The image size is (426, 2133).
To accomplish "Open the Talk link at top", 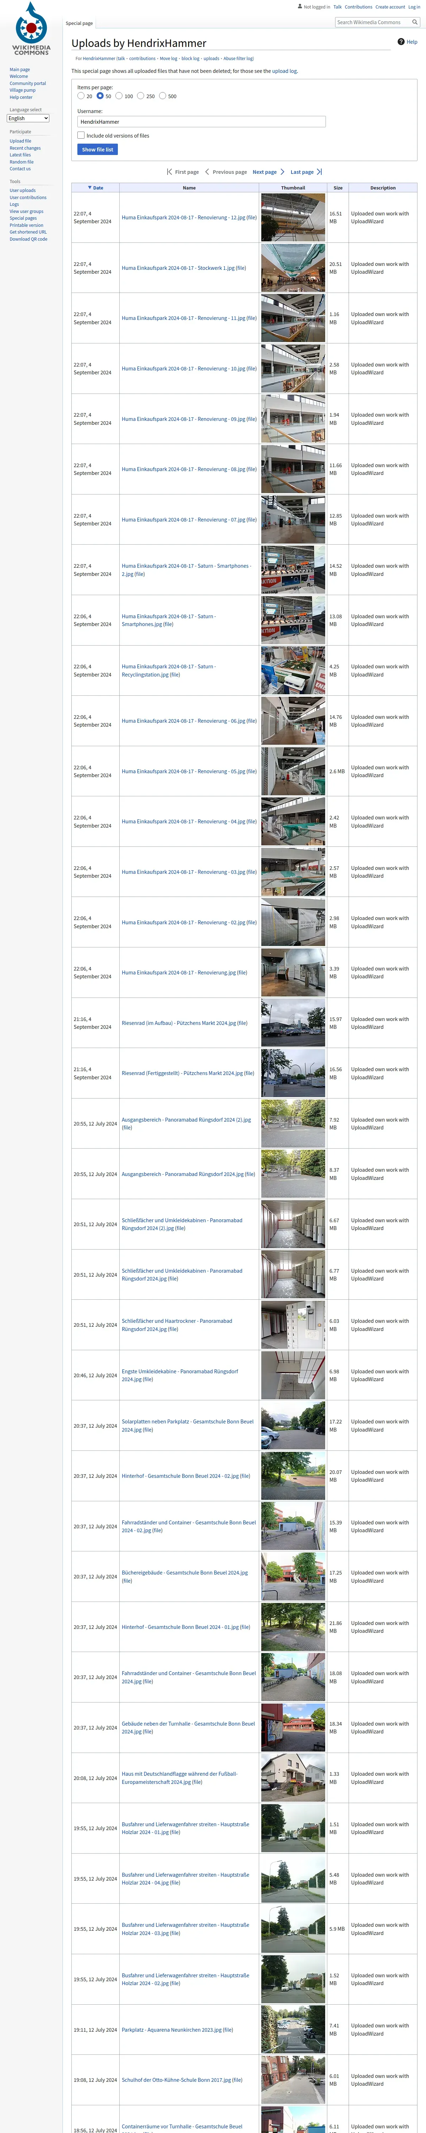I will click(x=338, y=7).
